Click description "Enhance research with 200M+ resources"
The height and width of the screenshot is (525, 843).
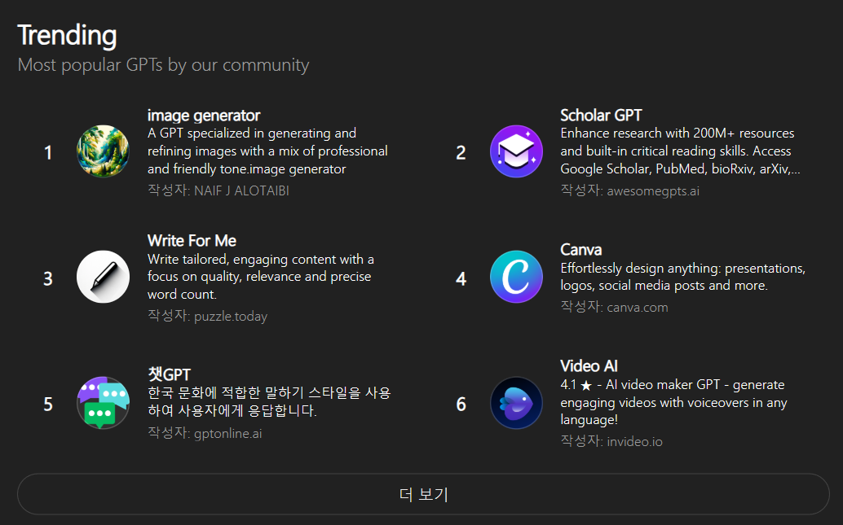point(681,151)
